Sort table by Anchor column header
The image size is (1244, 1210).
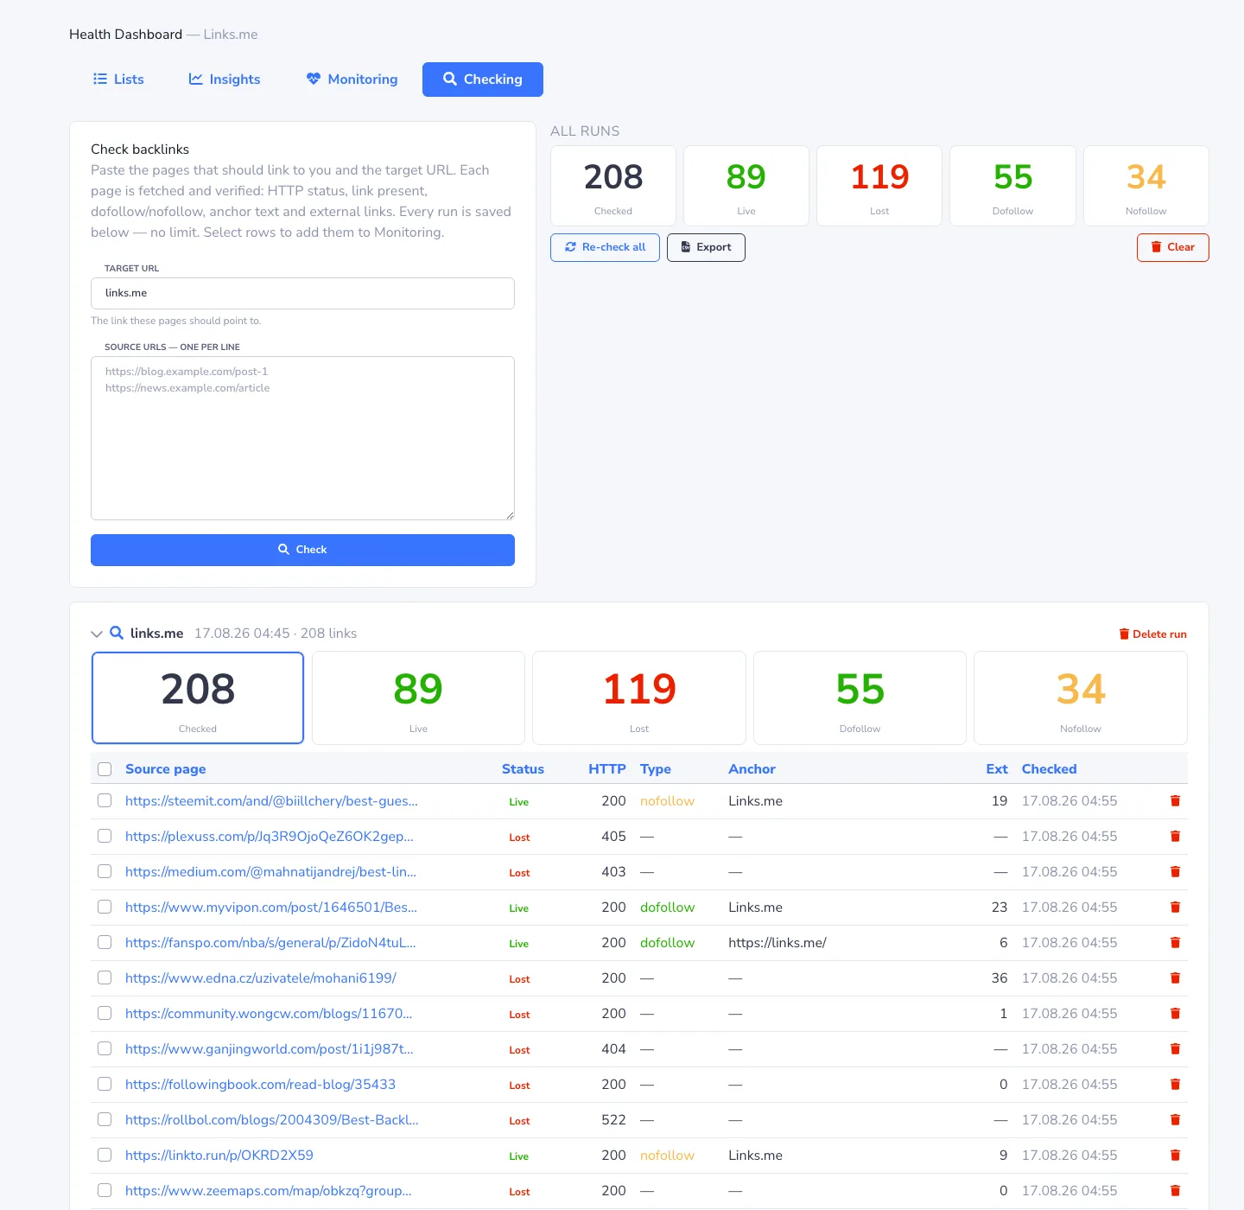pos(752,769)
